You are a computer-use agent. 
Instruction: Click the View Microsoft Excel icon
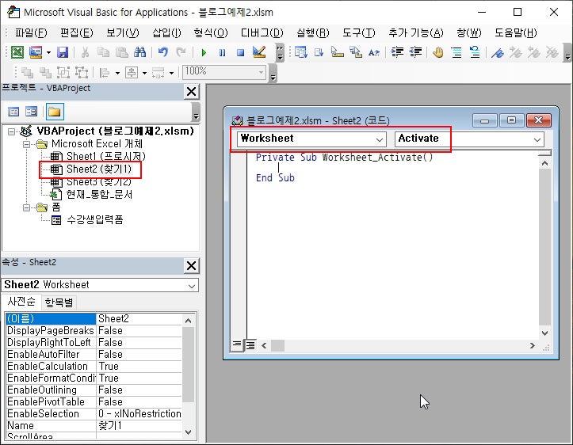pos(17,52)
